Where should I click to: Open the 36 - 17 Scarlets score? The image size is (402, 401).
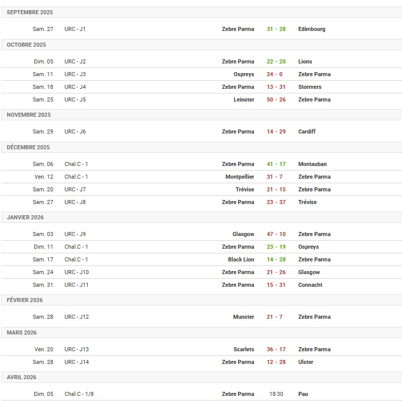[x=276, y=349]
